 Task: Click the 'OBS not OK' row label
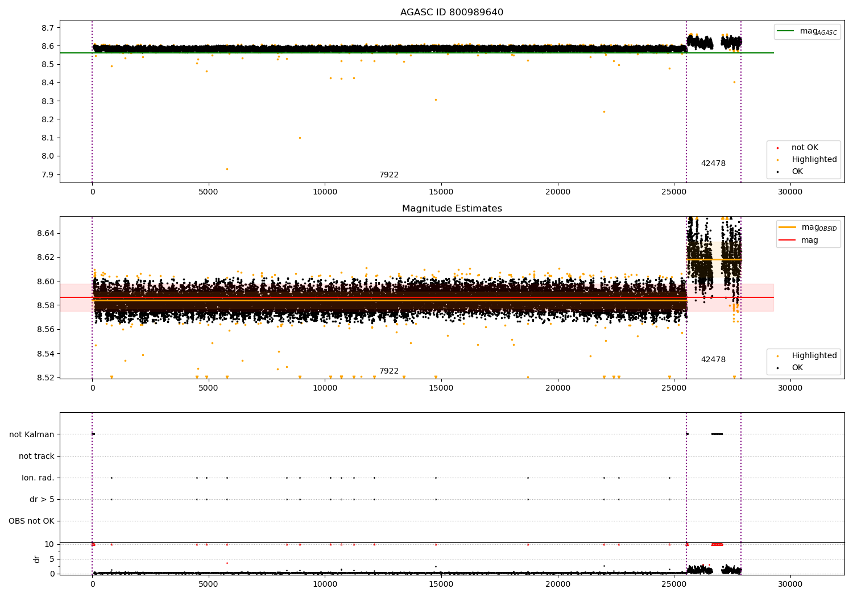[31, 521]
